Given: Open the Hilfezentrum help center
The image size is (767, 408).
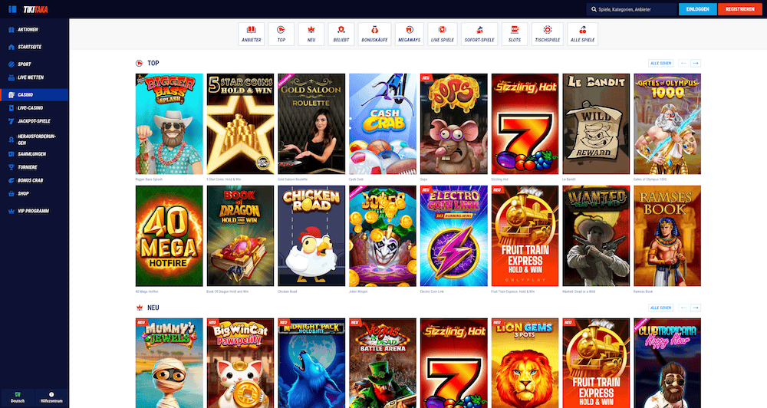Looking at the screenshot, I should coord(51,396).
